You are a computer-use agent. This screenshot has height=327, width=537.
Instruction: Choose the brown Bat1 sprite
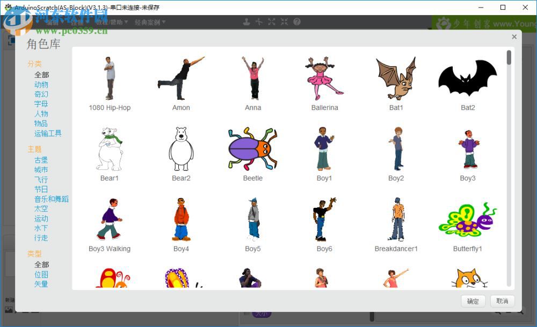(x=396, y=84)
